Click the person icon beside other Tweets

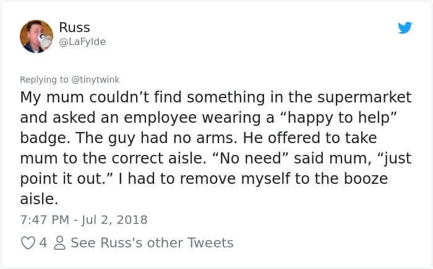[x=59, y=243]
